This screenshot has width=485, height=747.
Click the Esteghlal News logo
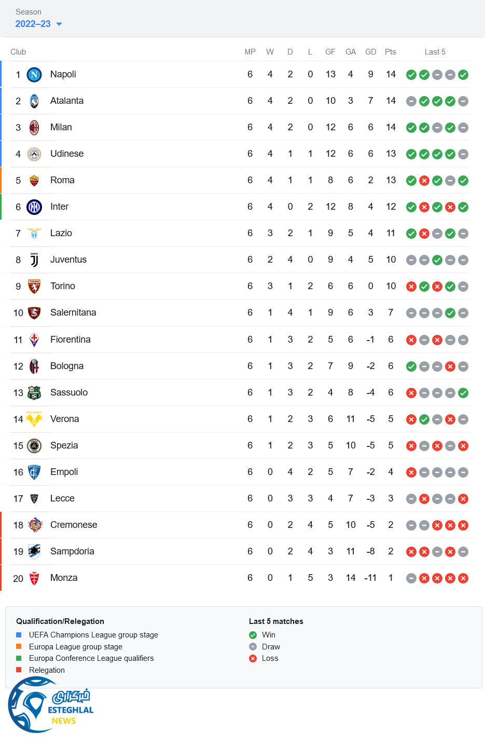tap(50, 705)
